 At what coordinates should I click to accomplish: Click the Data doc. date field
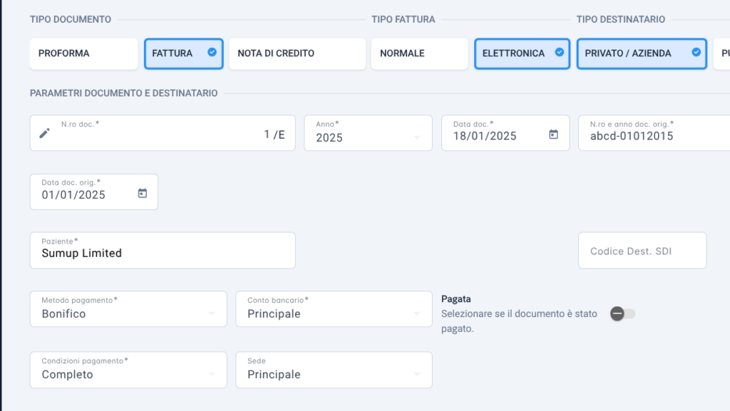click(505, 133)
